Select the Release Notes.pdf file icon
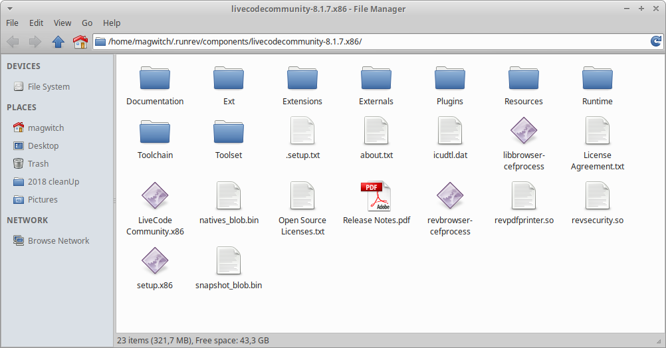 (x=376, y=196)
